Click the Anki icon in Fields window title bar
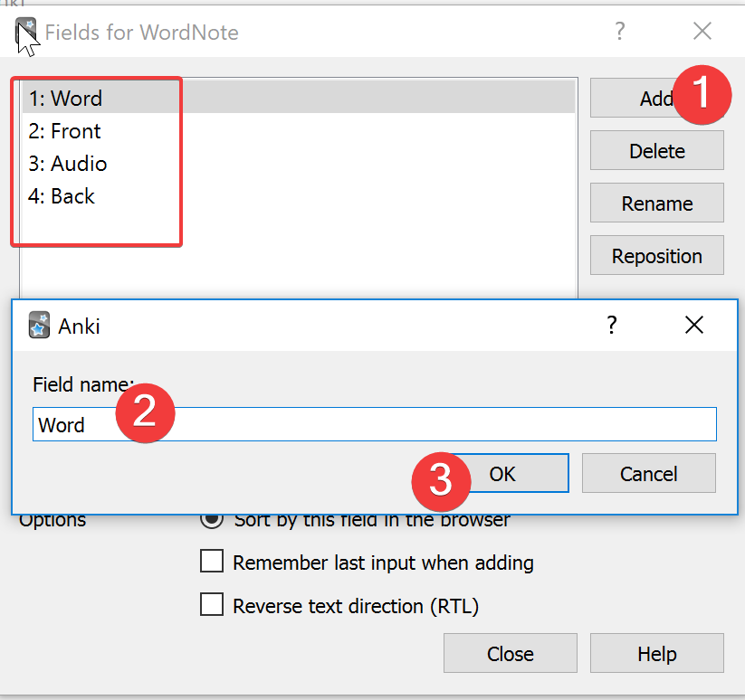This screenshot has height=700, width=745. tap(25, 32)
